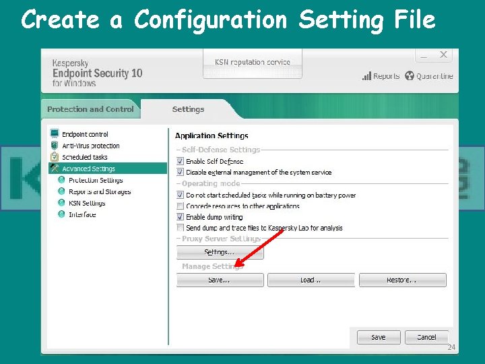
Task: Click the Scheduled tasks clipboard icon
Action: tap(55, 156)
